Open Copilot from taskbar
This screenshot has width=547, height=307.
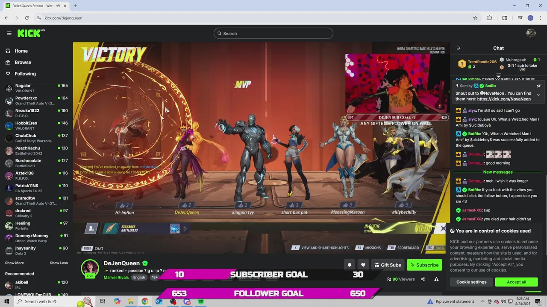point(117,301)
